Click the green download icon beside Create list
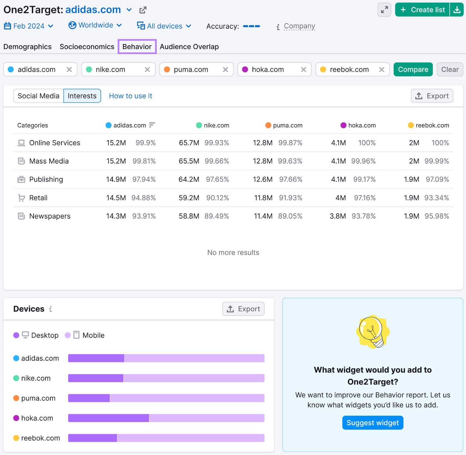The image size is (466, 455). click(x=457, y=10)
